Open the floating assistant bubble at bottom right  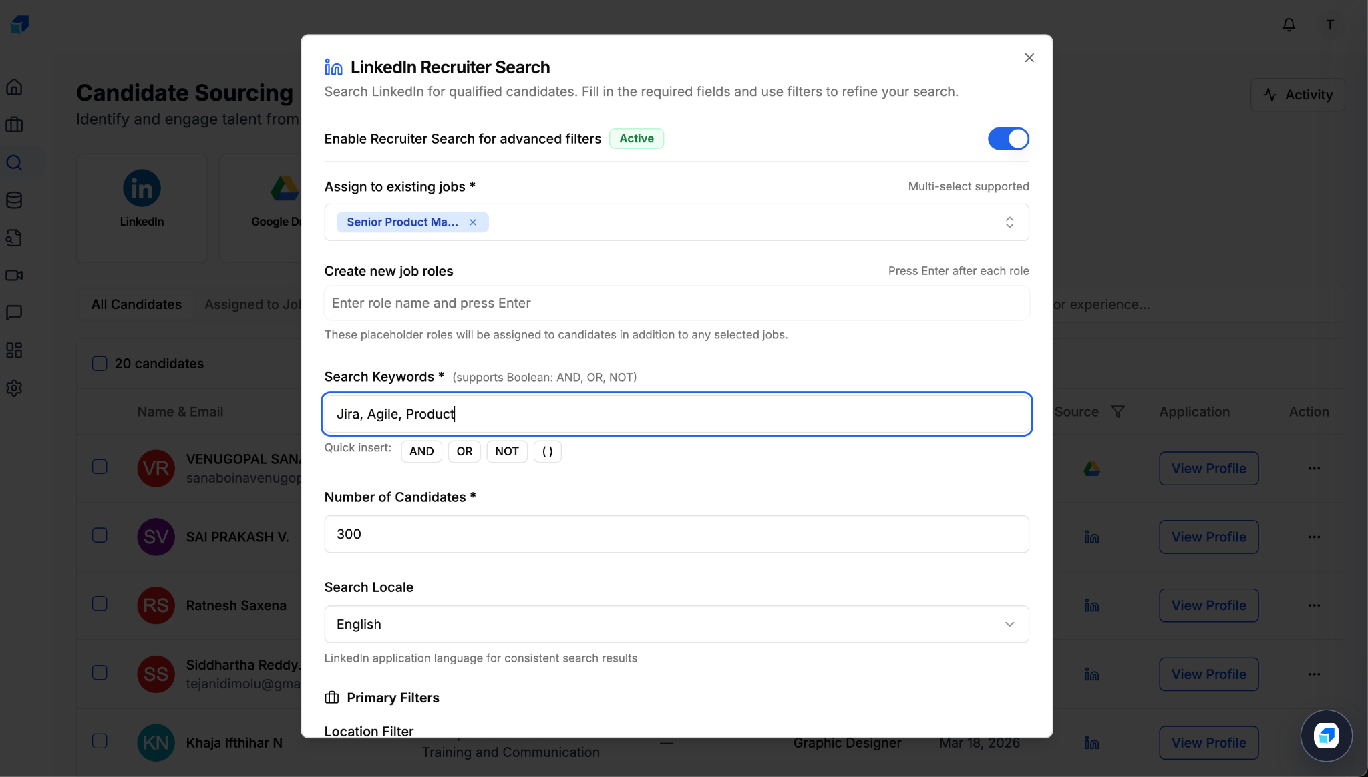coord(1326,736)
